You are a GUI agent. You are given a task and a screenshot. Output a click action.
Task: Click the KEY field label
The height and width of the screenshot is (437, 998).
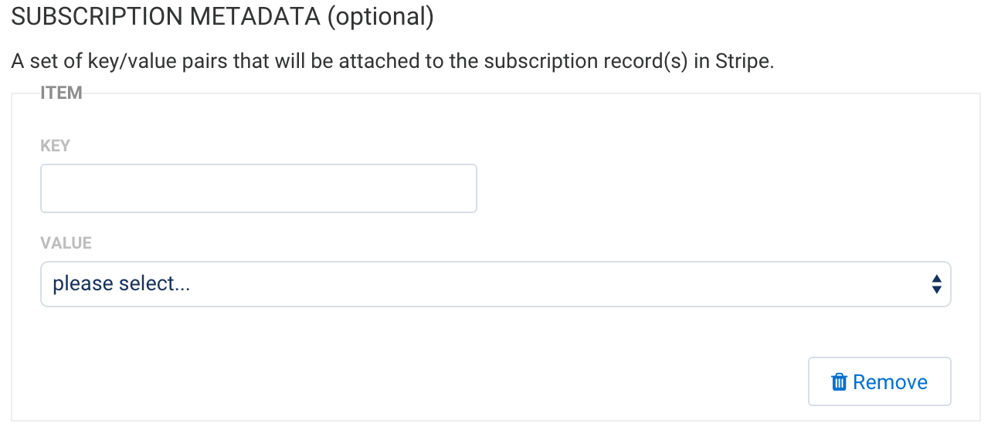tap(55, 146)
